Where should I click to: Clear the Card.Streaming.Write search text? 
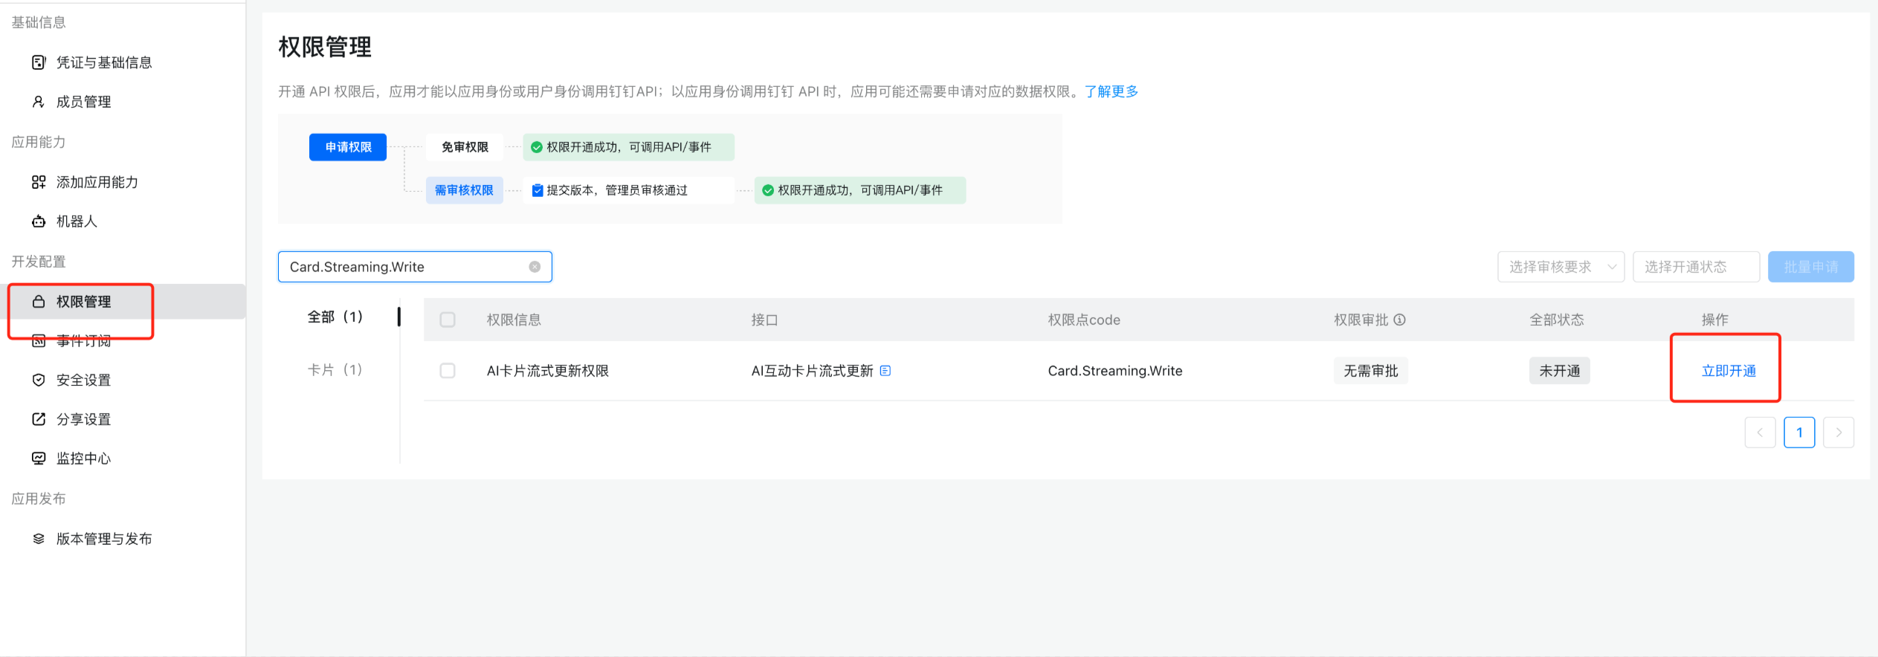[x=535, y=267]
